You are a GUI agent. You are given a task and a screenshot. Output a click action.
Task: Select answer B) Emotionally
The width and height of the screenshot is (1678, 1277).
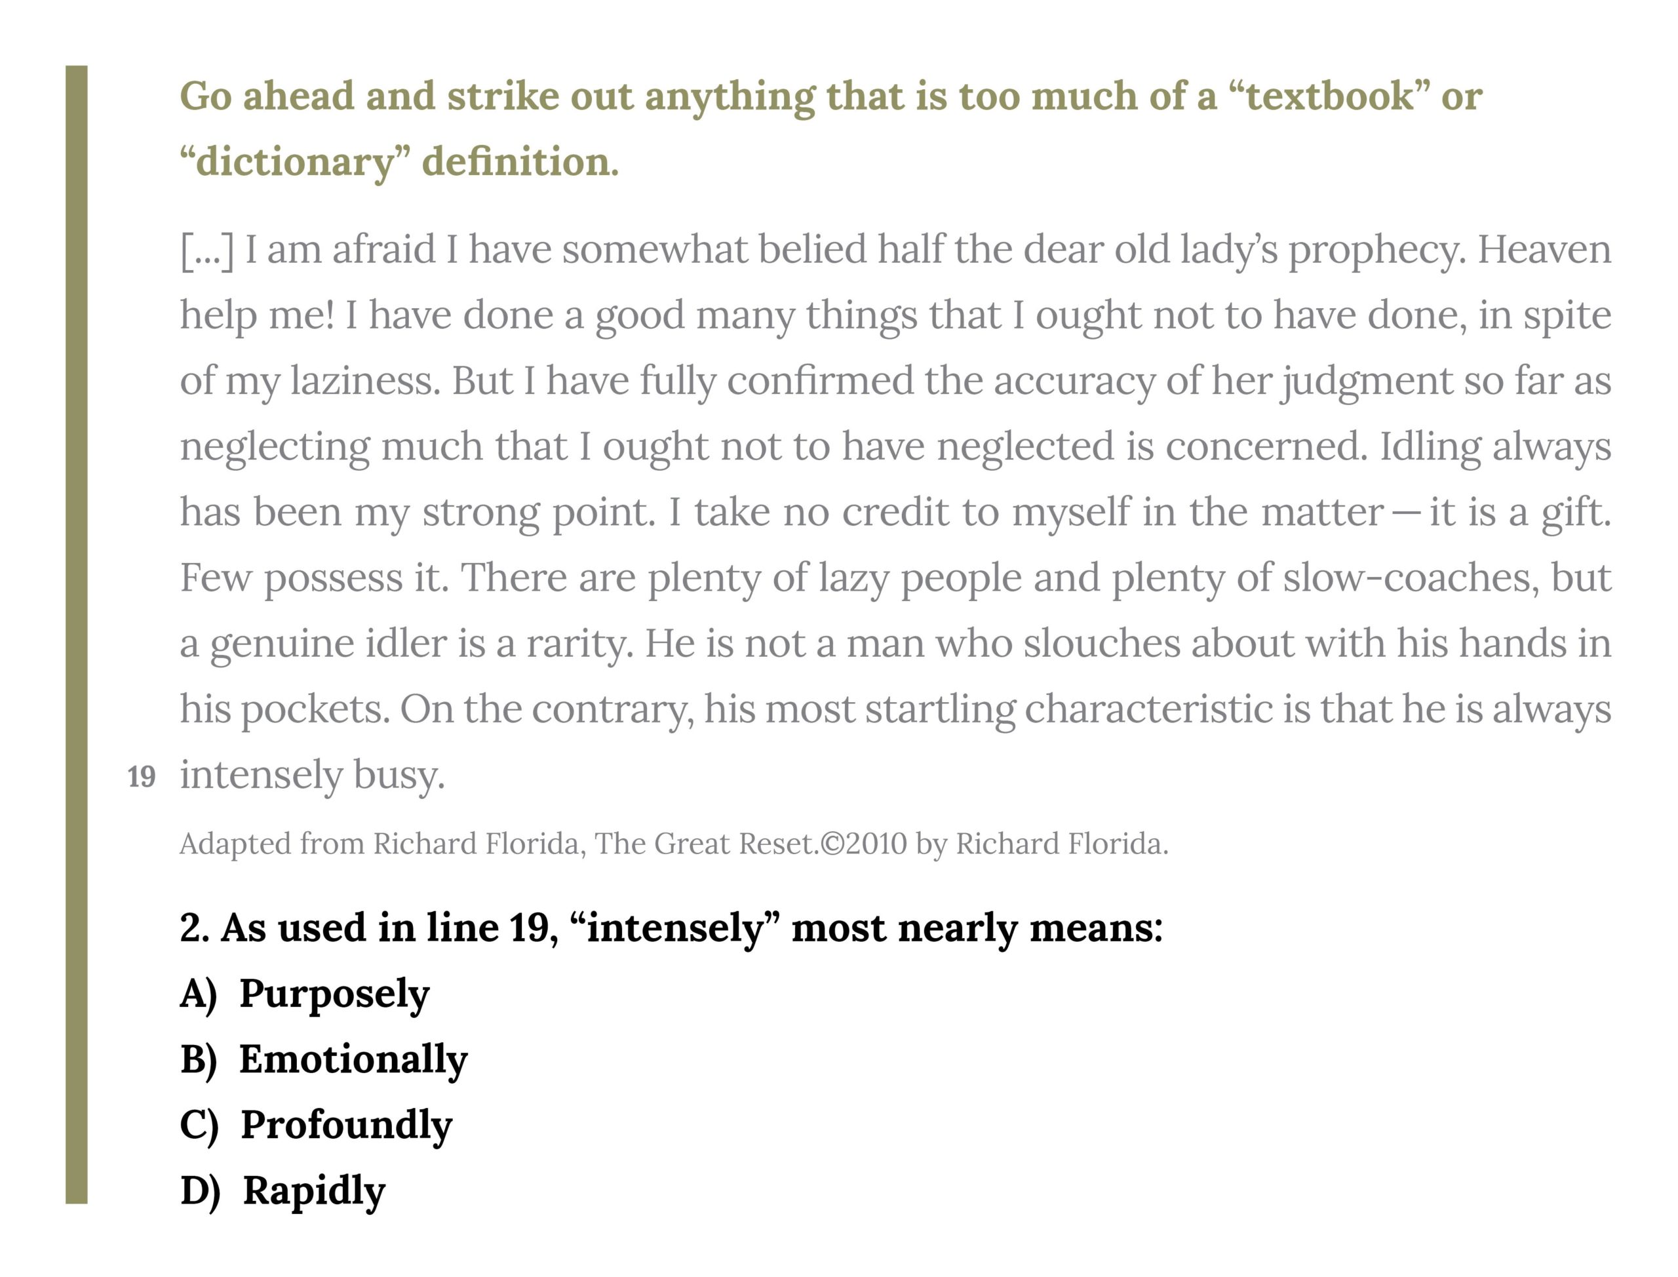coord(324,1059)
